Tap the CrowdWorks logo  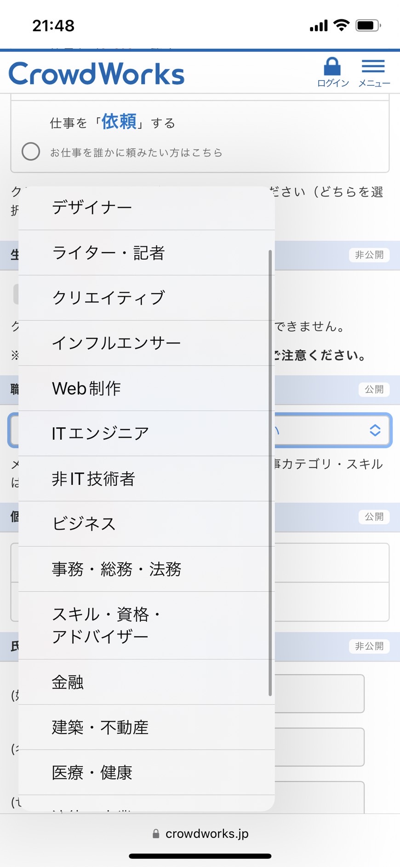(x=97, y=74)
